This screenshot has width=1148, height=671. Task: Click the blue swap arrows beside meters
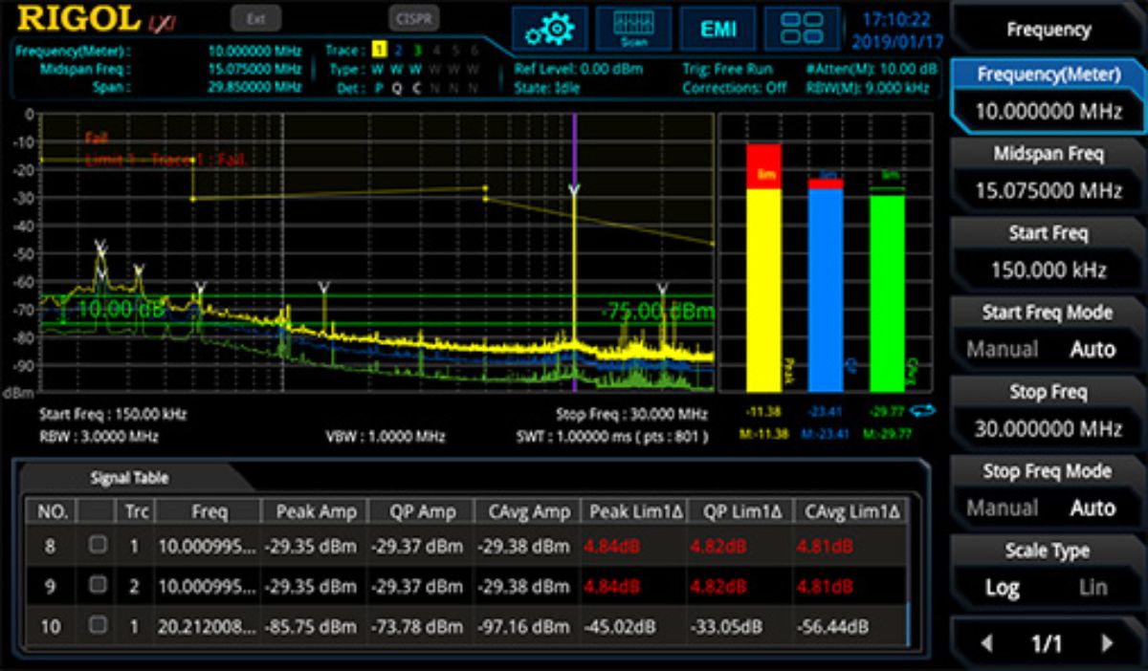point(923,412)
